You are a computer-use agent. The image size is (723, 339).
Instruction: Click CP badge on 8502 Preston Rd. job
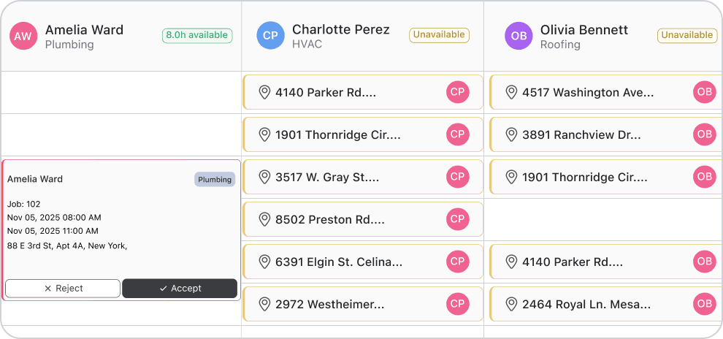coord(458,219)
